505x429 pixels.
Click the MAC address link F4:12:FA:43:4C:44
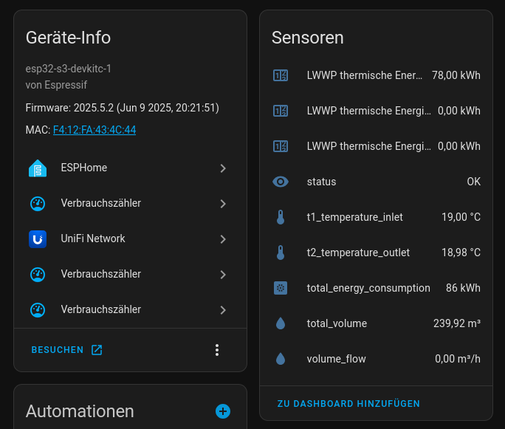click(95, 130)
